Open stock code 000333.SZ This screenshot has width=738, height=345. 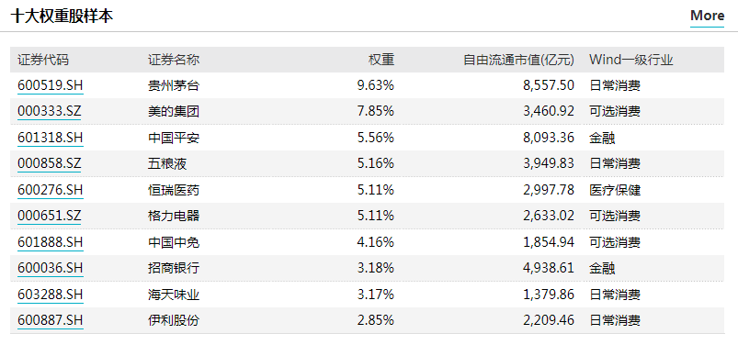[x=50, y=111]
